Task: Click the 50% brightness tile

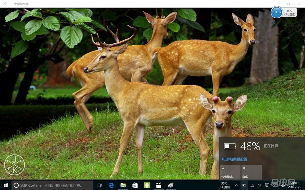Action: [252, 172]
